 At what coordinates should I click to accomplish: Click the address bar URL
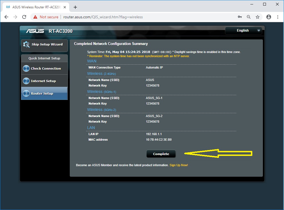coord(103,17)
